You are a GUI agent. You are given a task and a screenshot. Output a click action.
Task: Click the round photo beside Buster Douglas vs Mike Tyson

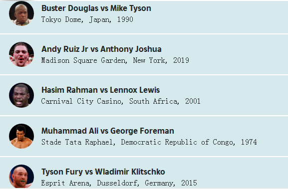coord(21,13)
